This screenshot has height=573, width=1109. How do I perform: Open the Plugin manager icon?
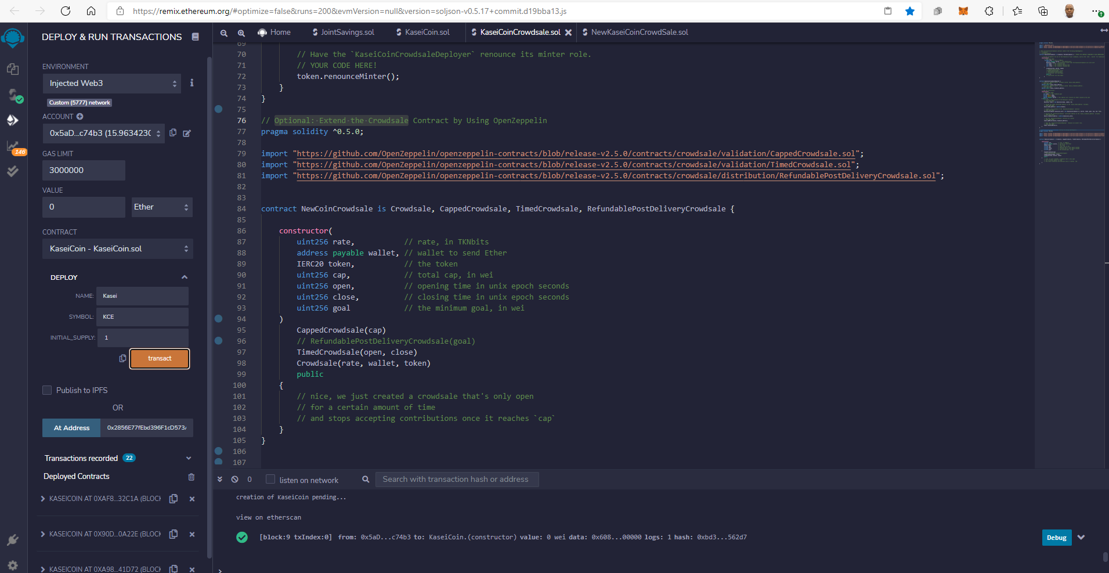[x=13, y=540]
